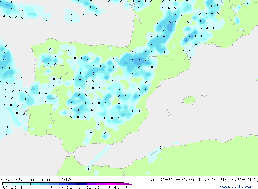
Task: Click the legend label '20'
Action: point(70,187)
